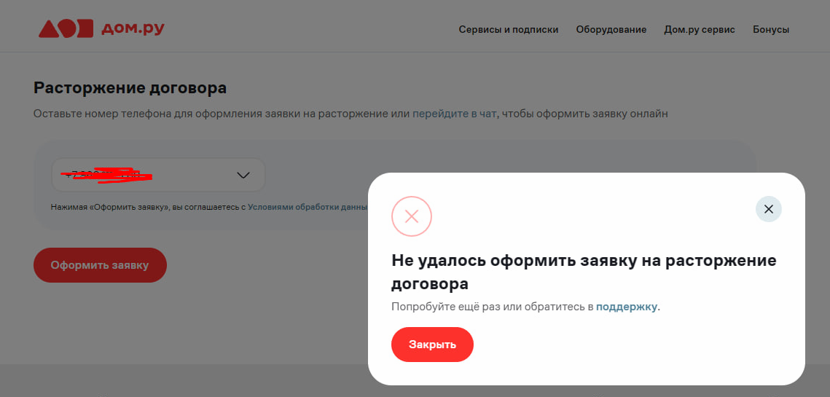
Task: Click the «Нажимая Оформить заявку» consent text
Action: [146, 207]
